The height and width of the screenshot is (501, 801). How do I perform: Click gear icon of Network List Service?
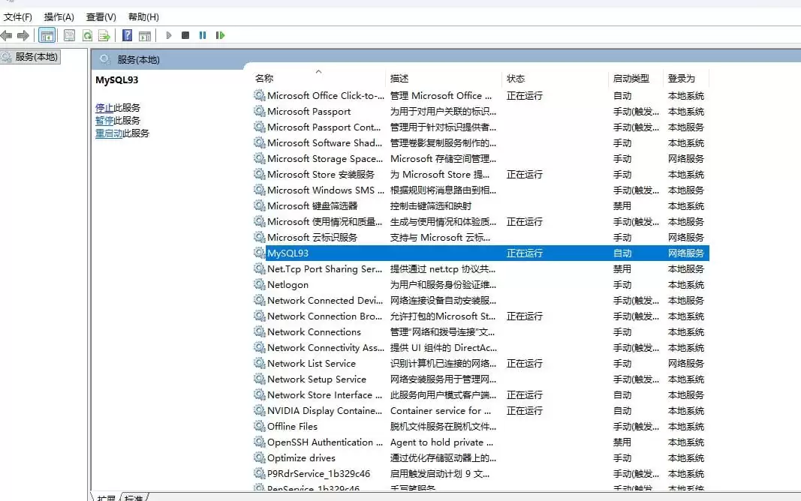click(260, 363)
